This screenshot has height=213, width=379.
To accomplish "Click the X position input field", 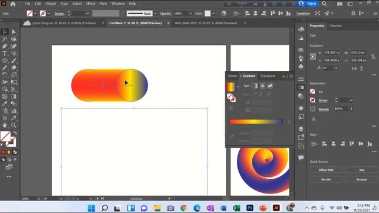I will 332,53.
